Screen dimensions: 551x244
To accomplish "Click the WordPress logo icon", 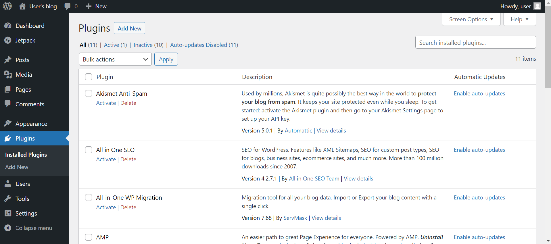I will [x=7, y=6].
